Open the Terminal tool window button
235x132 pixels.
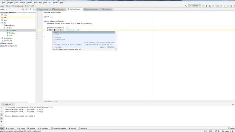[x=31, y=128]
